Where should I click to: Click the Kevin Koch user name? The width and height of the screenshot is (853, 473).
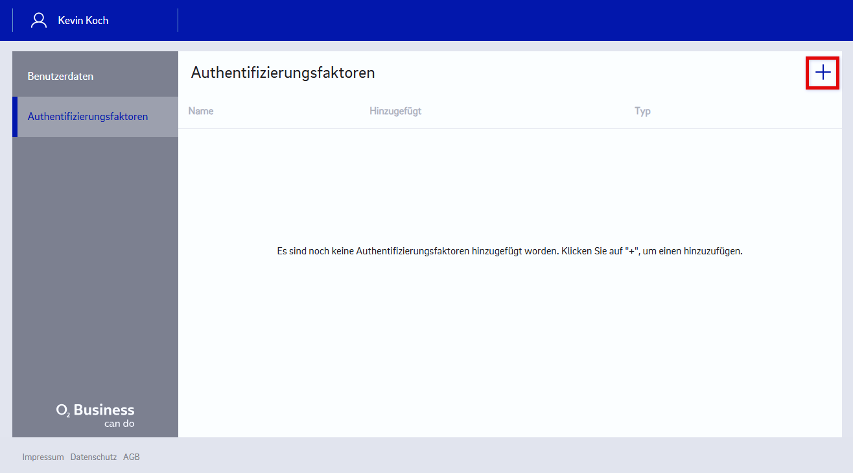[83, 20]
